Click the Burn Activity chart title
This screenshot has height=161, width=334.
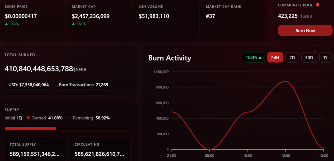click(170, 58)
